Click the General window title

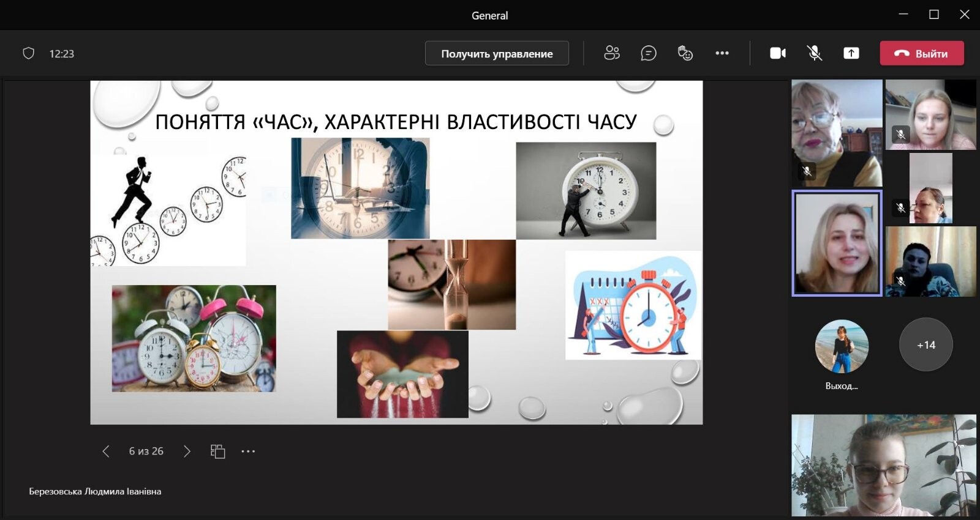490,15
